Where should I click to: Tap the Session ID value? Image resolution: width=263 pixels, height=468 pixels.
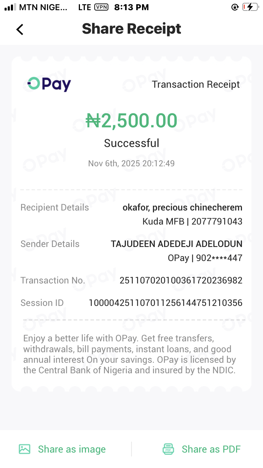point(166,303)
